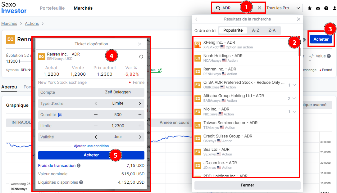Select next order type with right arrow

point(140,103)
